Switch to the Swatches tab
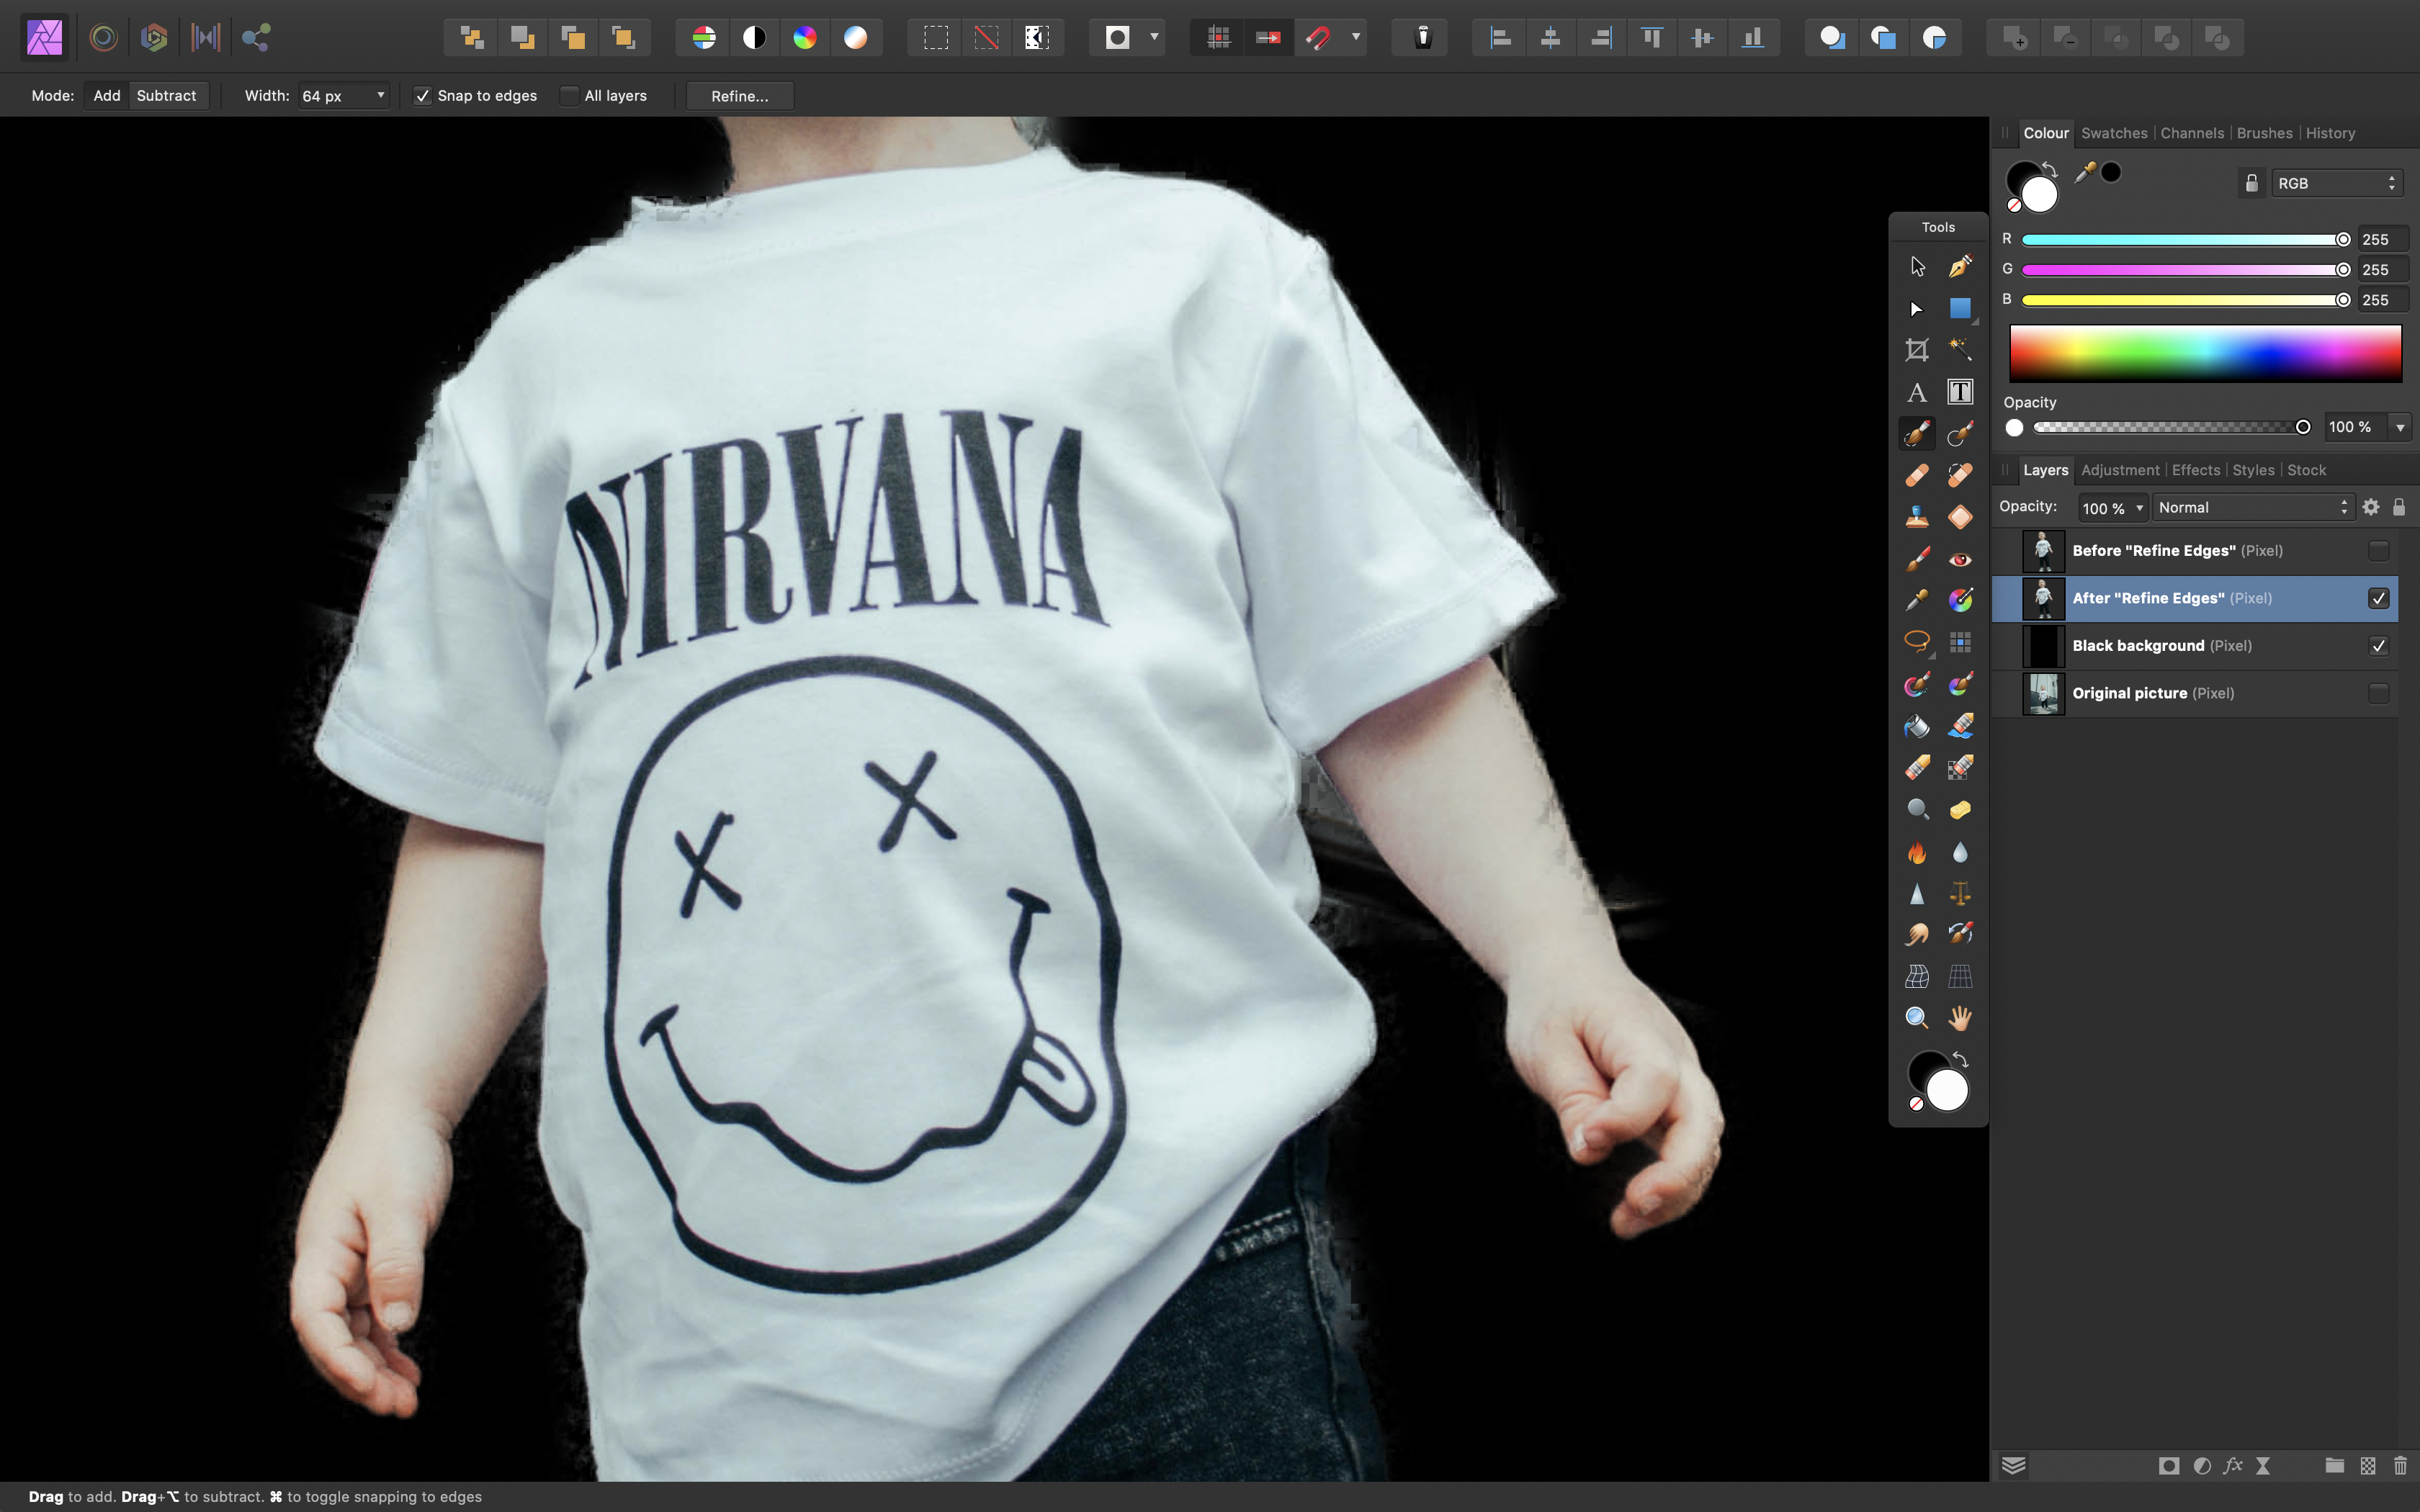Image resolution: width=2420 pixels, height=1512 pixels. (2114, 133)
